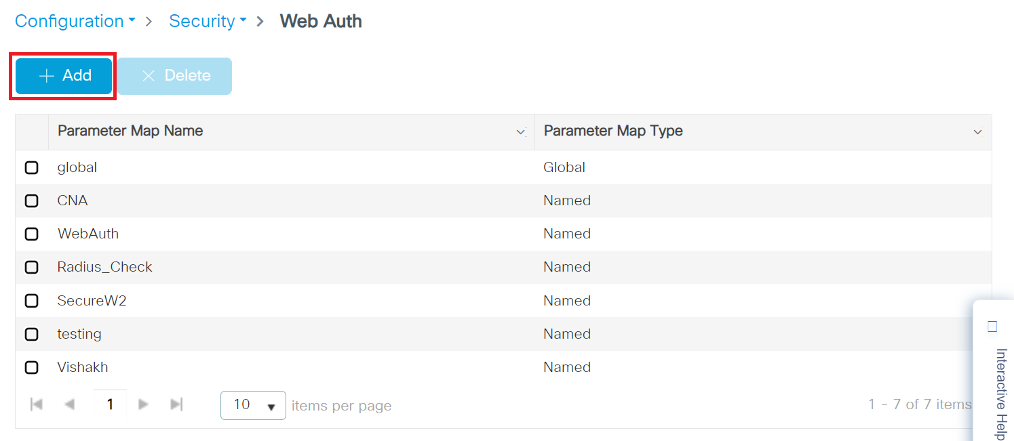Tick the checkbox for the global row
Screen dimensions: 1014x441
(x=31, y=167)
